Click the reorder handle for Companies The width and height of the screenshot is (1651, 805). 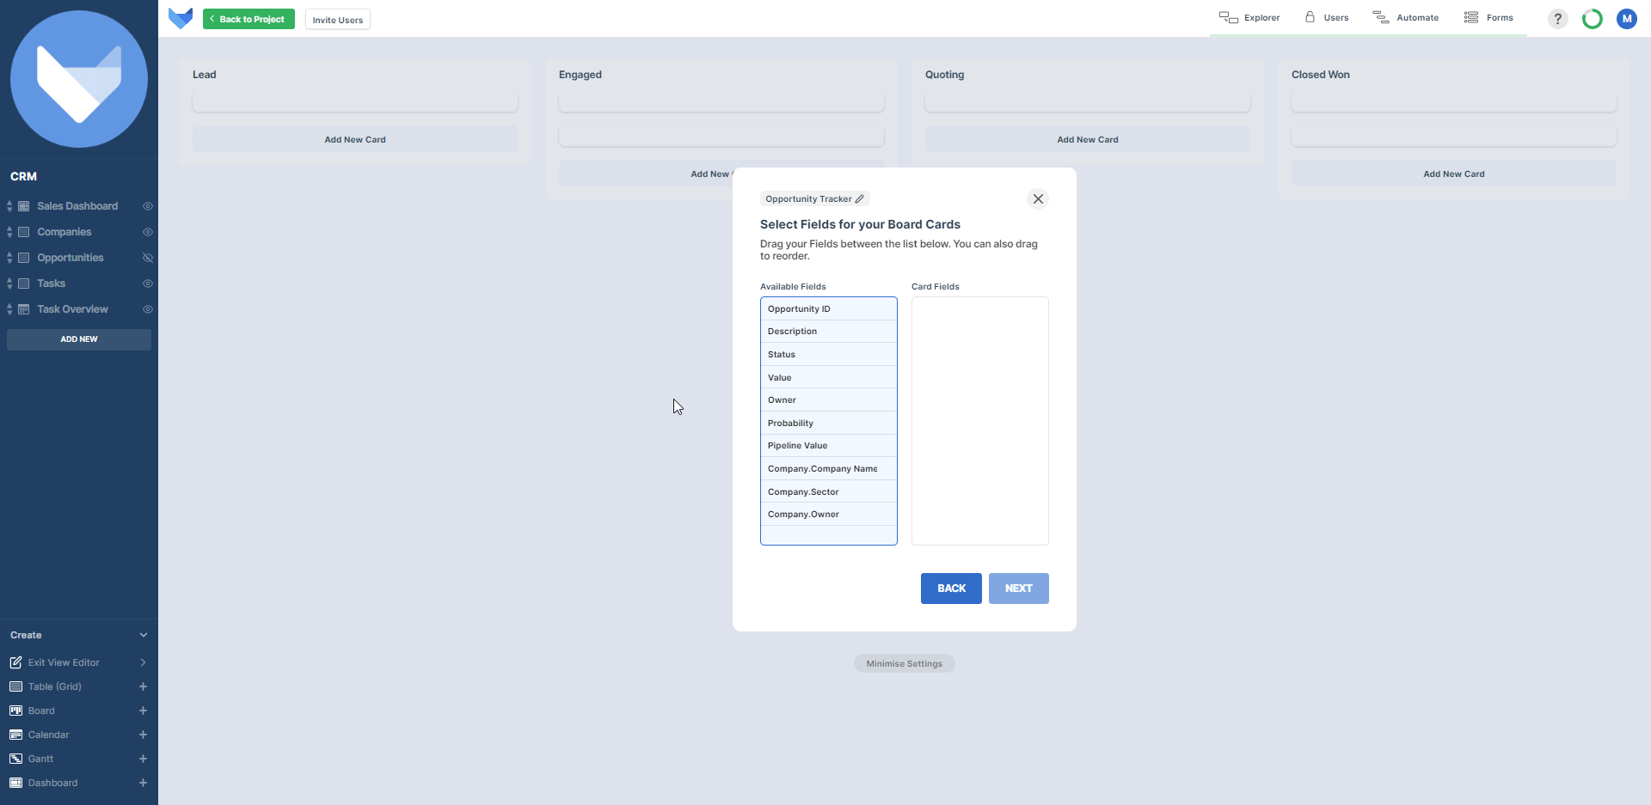coord(9,232)
